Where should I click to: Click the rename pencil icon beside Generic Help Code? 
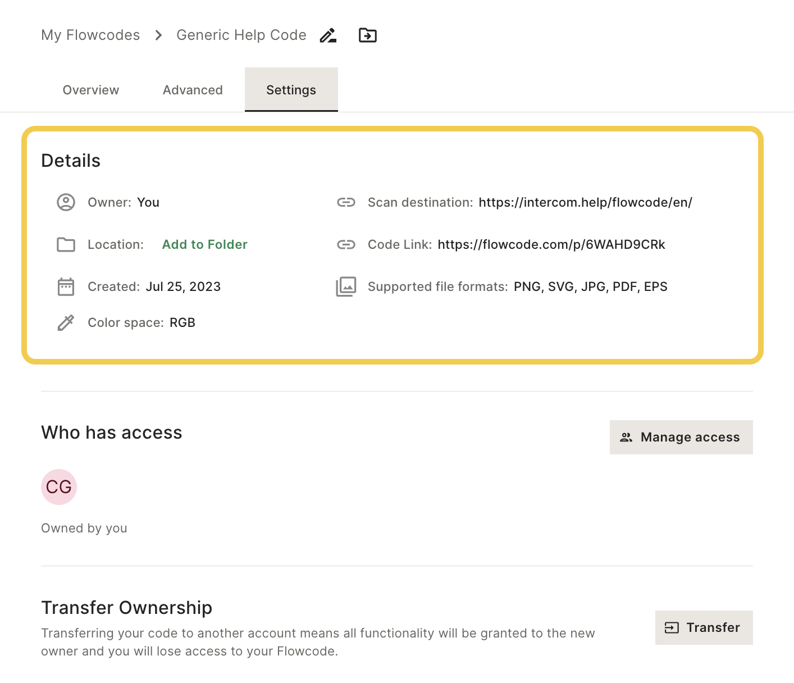coord(328,35)
